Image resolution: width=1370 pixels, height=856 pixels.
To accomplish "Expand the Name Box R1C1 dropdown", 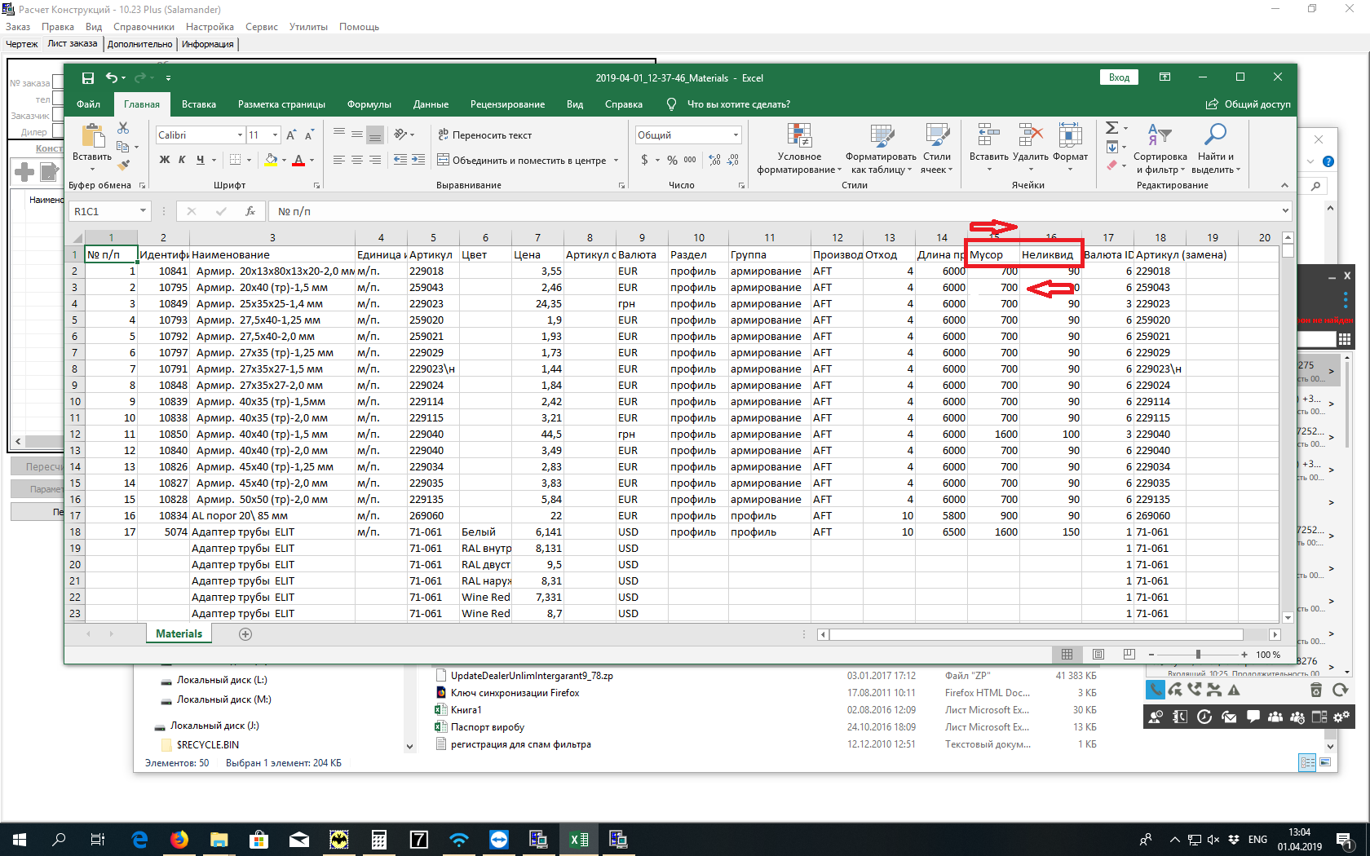I will tap(143, 211).
